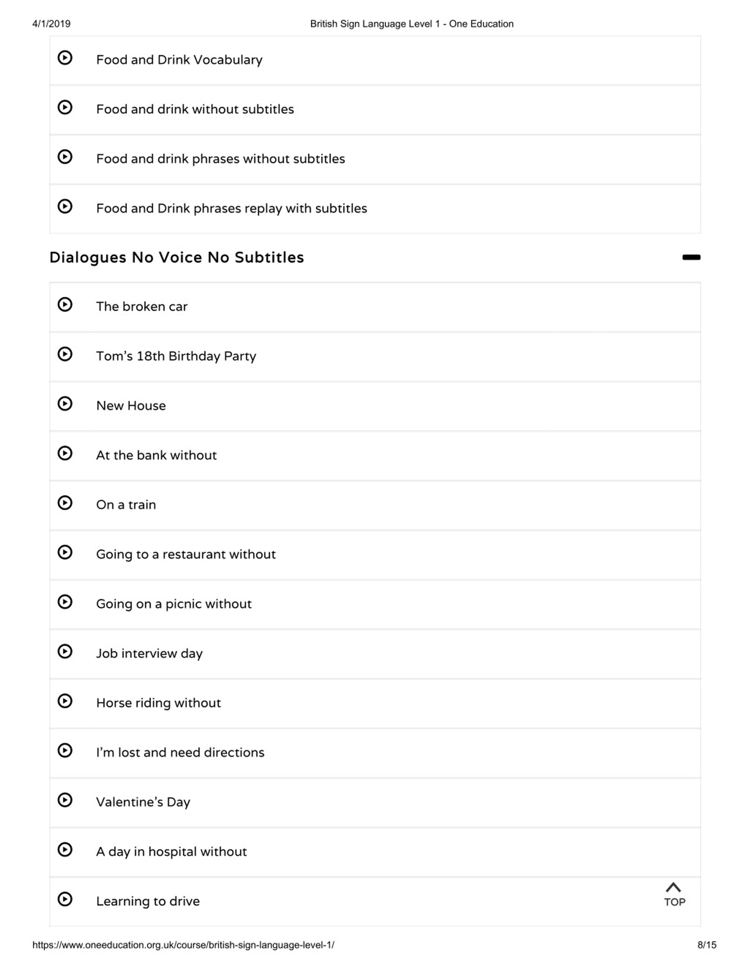Click play icon beside Food and Drink Vocabulary
Viewport: 749px width, 969px height.
pyautogui.click(x=65, y=58)
